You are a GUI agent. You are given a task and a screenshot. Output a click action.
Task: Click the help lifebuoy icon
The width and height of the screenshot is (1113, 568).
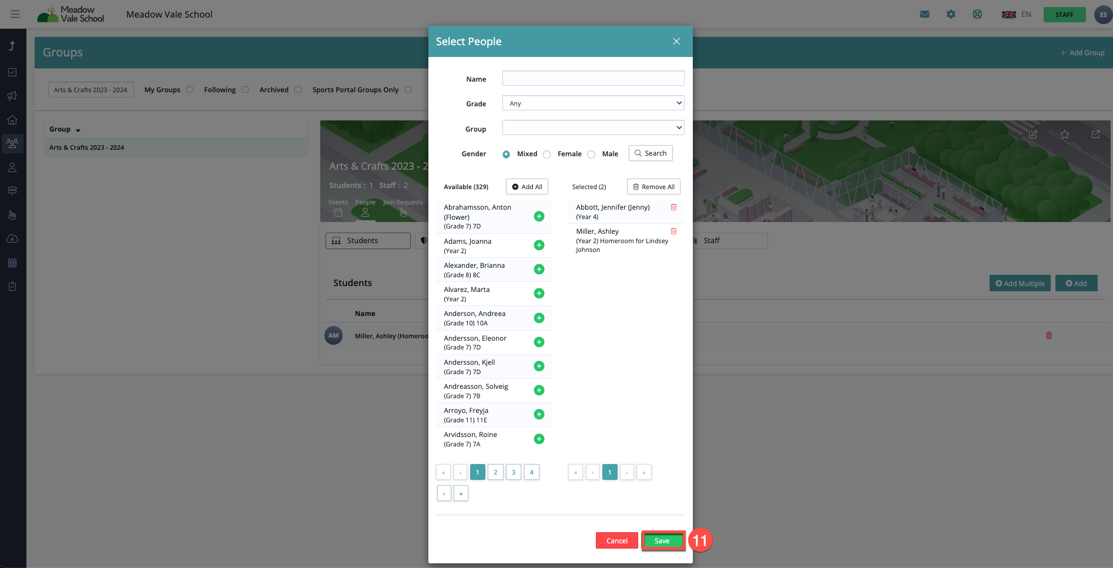click(x=977, y=15)
